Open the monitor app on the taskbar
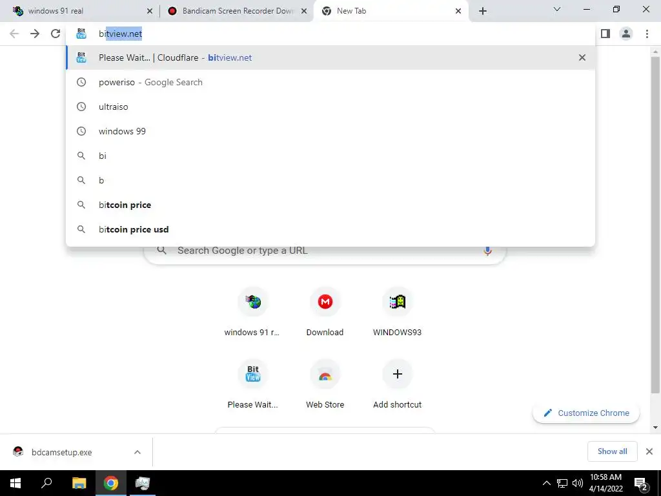Image resolution: width=661 pixels, height=496 pixels. [x=143, y=483]
